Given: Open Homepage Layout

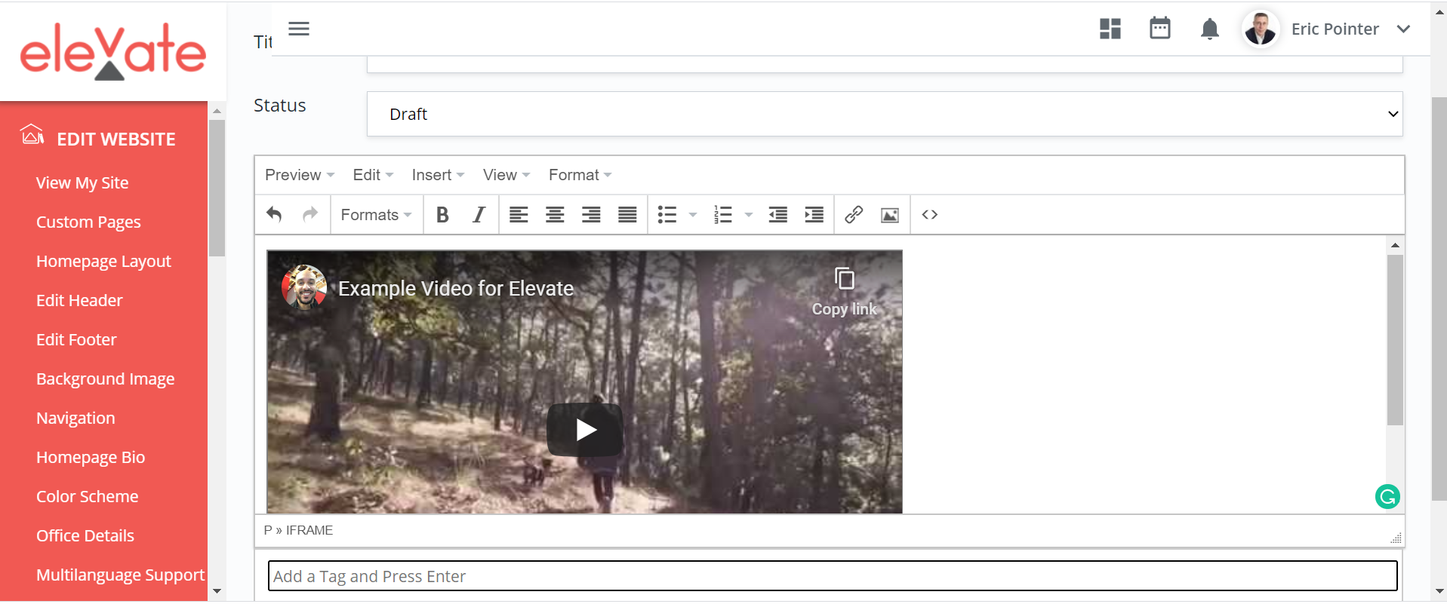Looking at the screenshot, I should (x=103, y=261).
